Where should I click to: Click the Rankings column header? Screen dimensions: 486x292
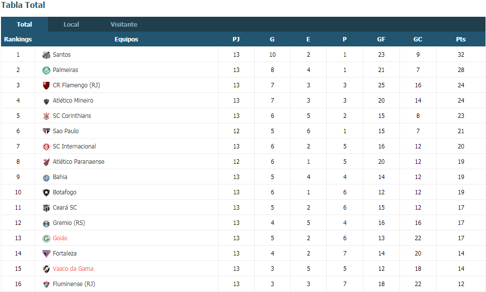click(x=18, y=39)
